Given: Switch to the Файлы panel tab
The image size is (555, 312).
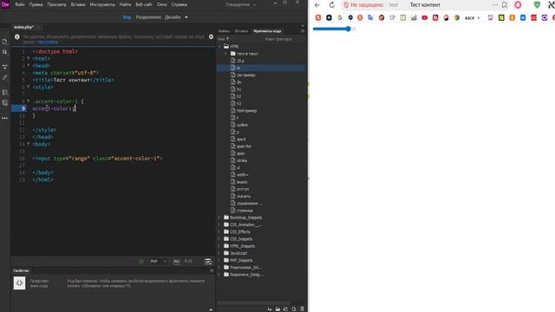Looking at the screenshot, I should [x=224, y=31].
